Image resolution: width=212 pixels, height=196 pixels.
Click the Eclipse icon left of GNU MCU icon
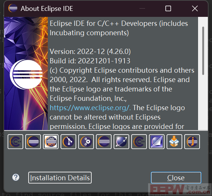pos(33,142)
